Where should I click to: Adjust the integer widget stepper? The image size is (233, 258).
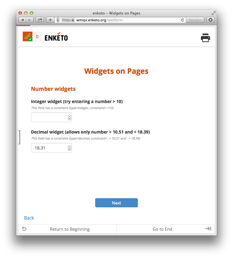click(69, 118)
